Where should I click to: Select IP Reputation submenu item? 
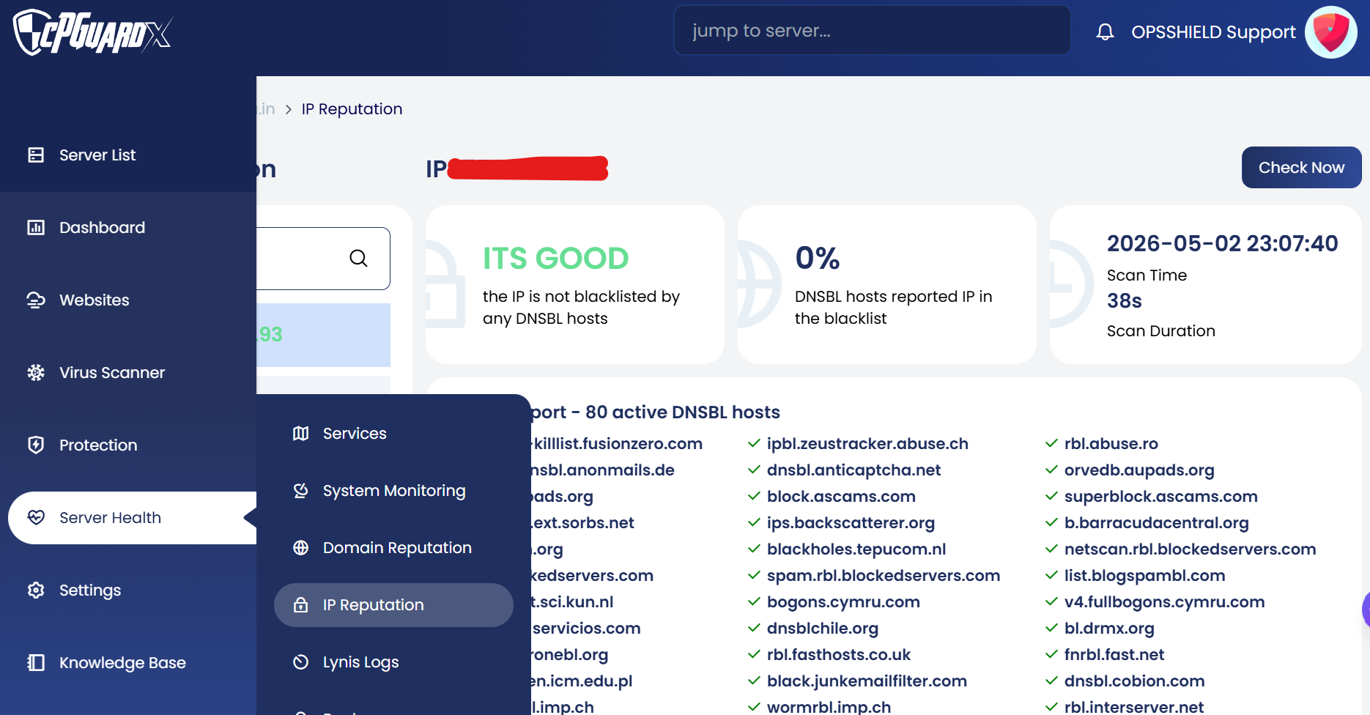click(393, 604)
